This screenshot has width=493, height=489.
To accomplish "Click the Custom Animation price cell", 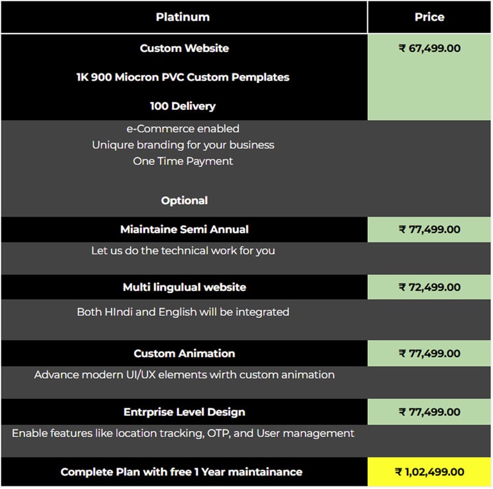I will pyautogui.click(x=429, y=353).
